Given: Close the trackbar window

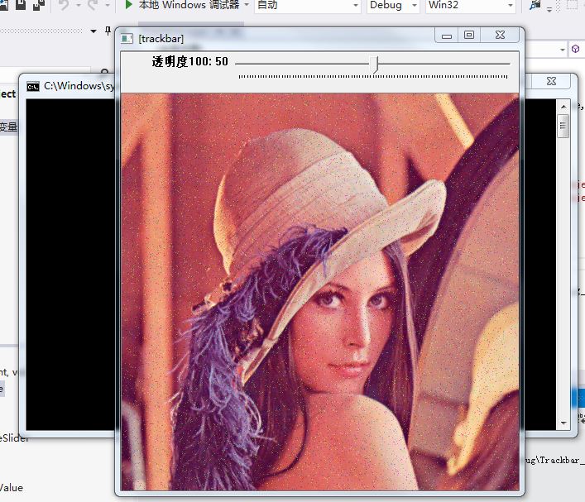Looking at the screenshot, I should click(x=501, y=36).
